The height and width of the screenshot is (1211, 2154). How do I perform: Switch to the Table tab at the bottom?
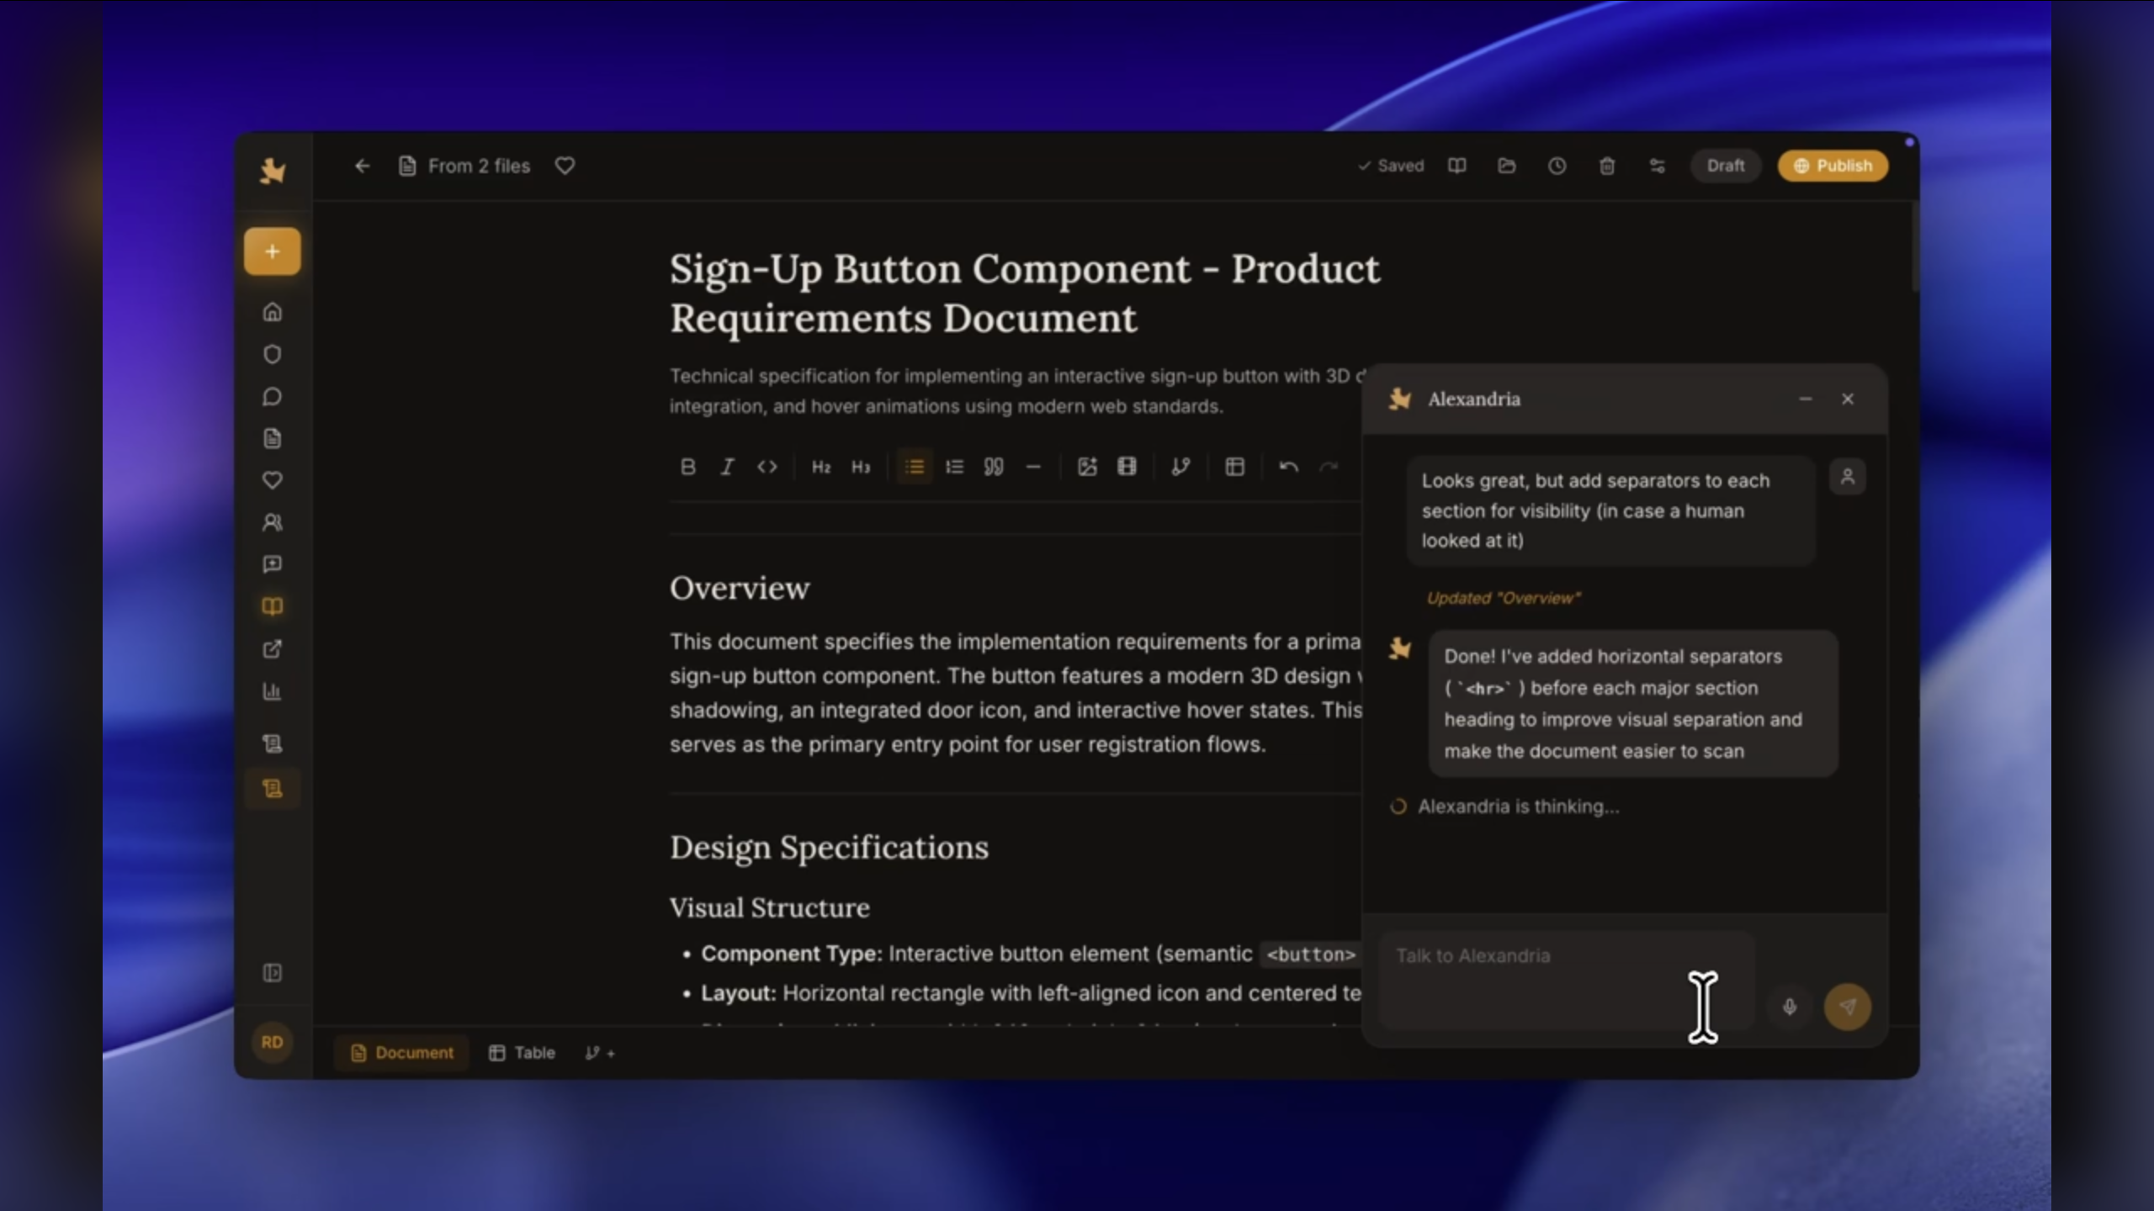tap(520, 1052)
